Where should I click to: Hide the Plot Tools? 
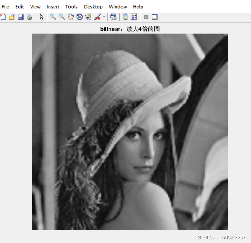(146, 17)
